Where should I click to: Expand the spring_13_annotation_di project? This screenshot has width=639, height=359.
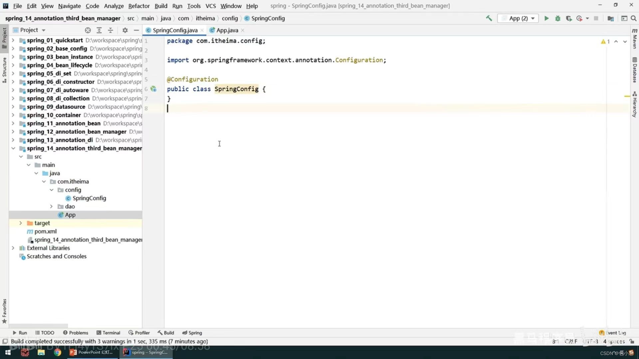(13, 139)
